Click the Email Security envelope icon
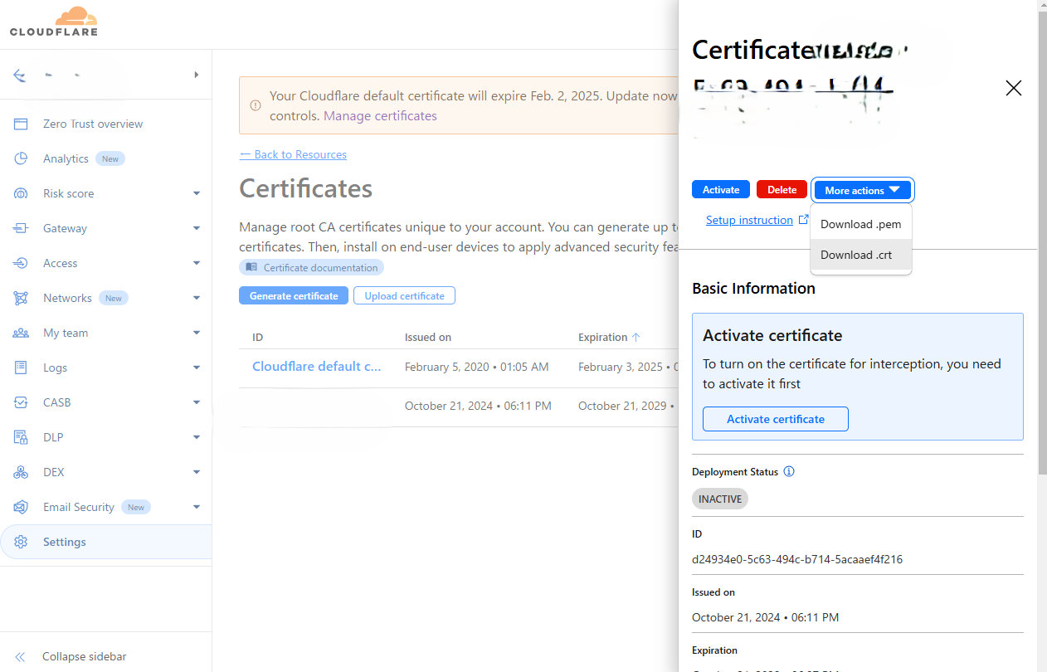This screenshot has height=672, width=1047. tap(21, 507)
